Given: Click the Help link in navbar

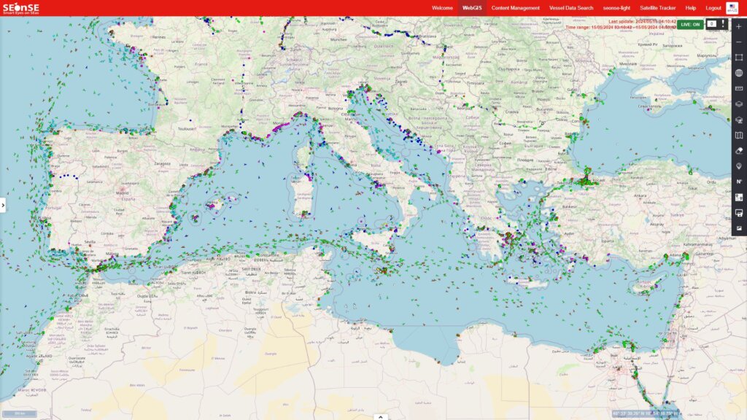Looking at the screenshot, I should point(690,8).
